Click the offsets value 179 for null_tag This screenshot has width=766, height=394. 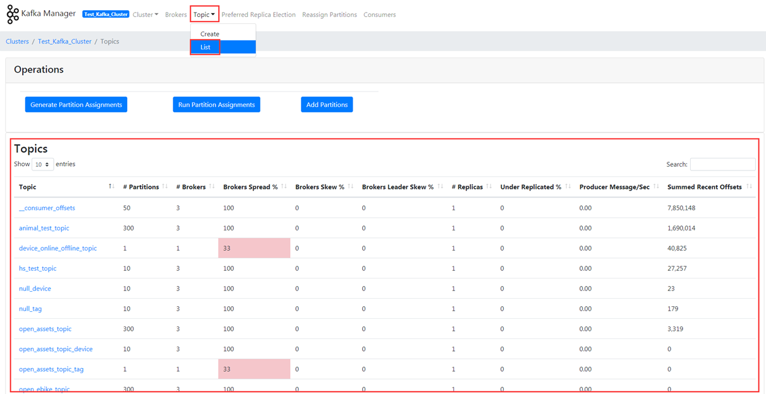click(x=673, y=309)
